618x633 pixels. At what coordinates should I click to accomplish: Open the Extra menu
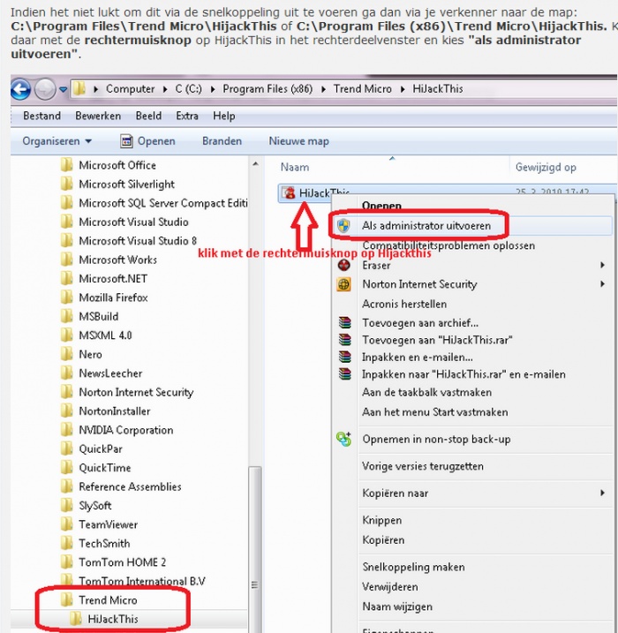point(187,116)
